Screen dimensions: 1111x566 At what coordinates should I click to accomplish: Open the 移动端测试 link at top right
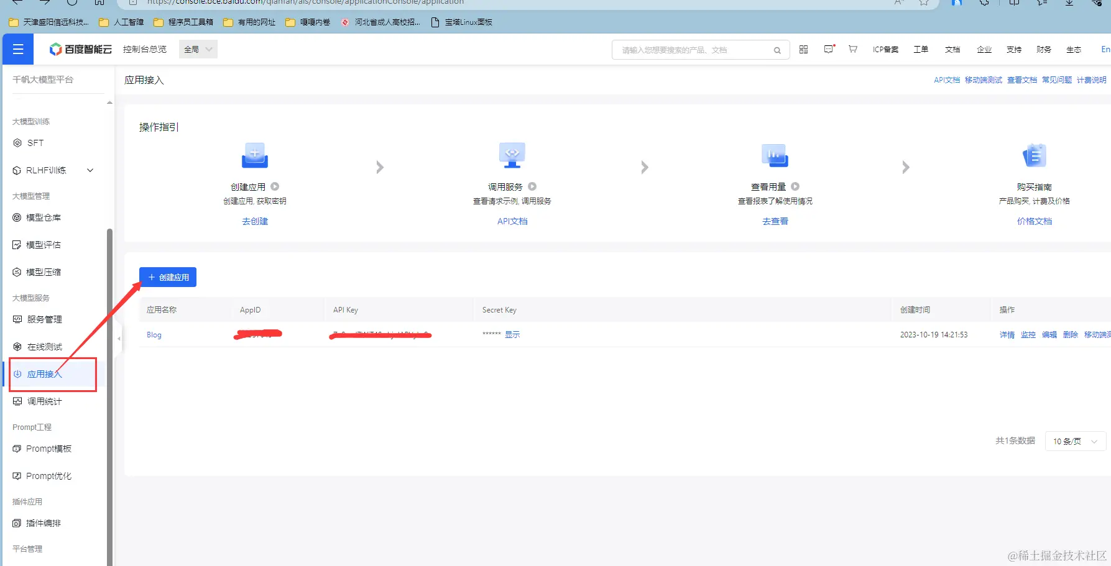pyautogui.click(x=984, y=80)
